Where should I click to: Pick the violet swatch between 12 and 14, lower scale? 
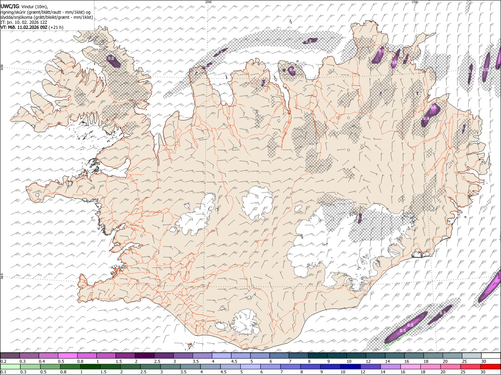pos(370,366)
